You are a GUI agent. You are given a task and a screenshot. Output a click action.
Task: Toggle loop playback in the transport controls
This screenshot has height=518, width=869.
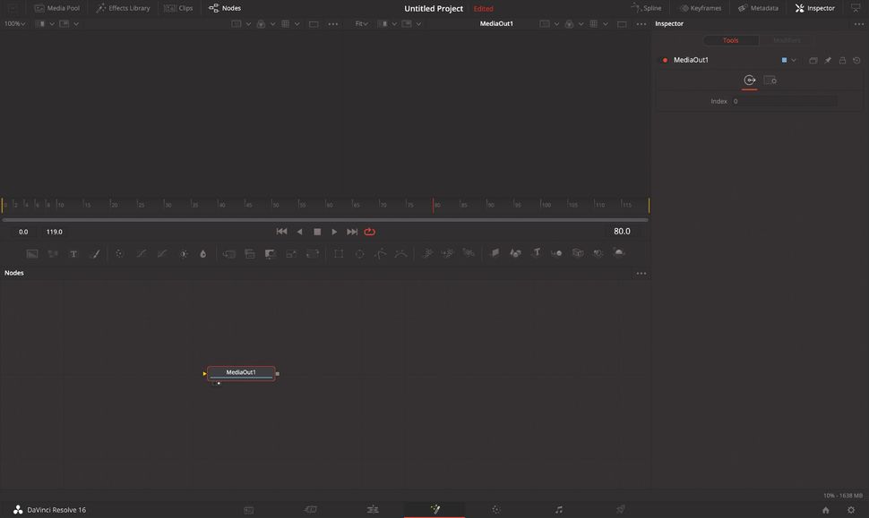[x=369, y=231]
